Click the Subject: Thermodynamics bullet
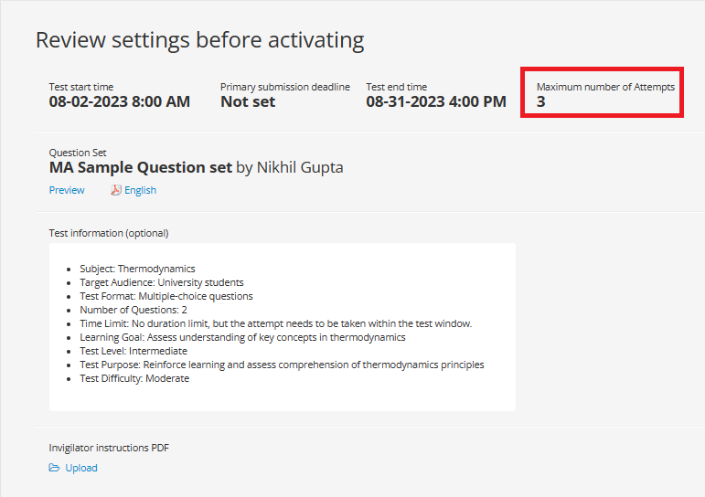 click(x=137, y=269)
